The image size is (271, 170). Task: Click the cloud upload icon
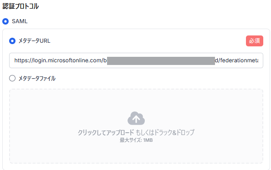(x=136, y=118)
